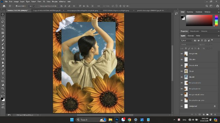Filter layers by type layers icon
This screenshot has height=123, width=220.
tap(202, 41)
